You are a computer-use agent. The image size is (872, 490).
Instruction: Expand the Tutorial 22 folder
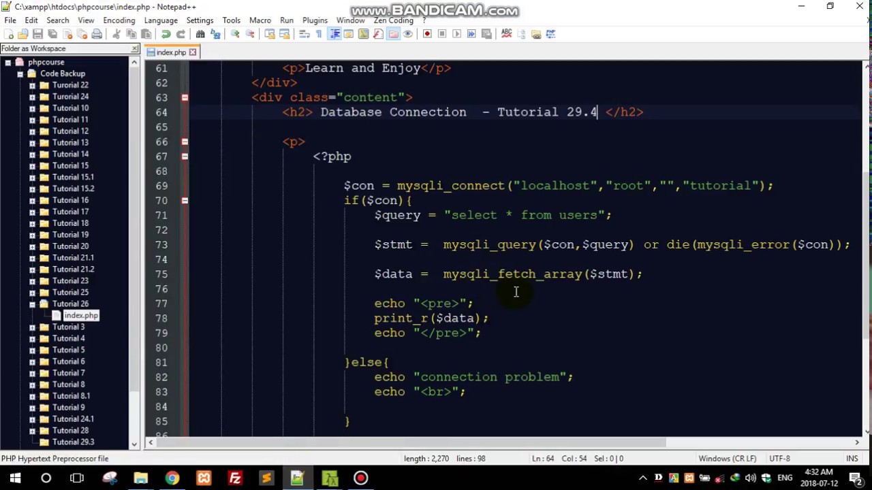tap(32, 85)
